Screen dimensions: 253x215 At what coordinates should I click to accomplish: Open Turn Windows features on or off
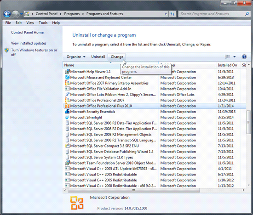(34, 52)
